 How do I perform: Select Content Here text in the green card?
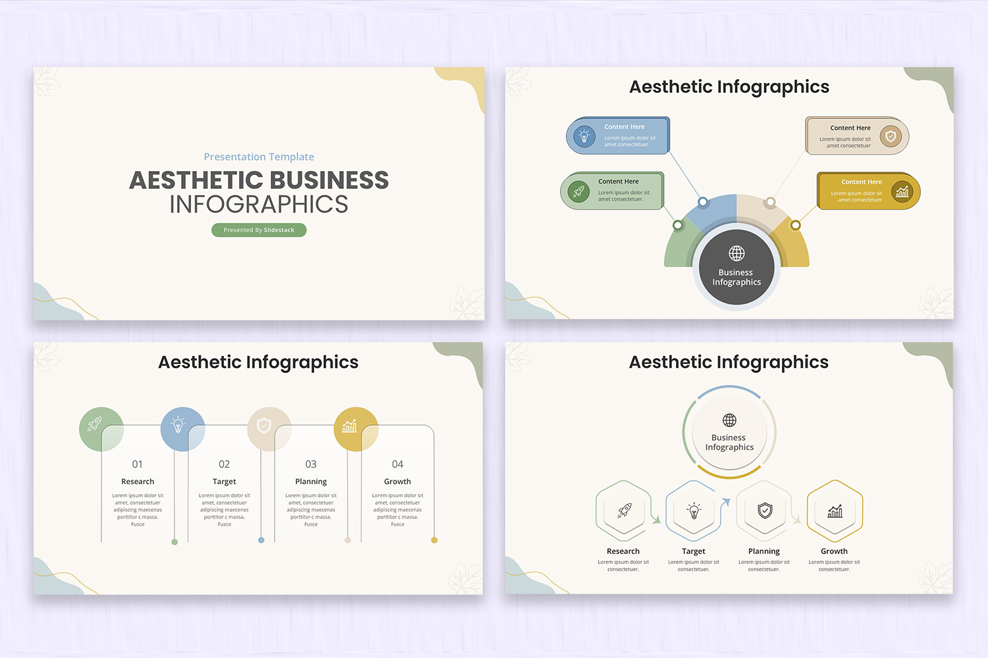coord(618,182)
